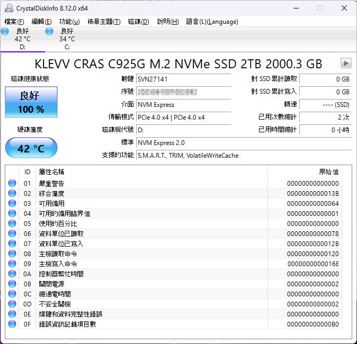Open the 佈景主題(T) menu

[x=104, y=22]
